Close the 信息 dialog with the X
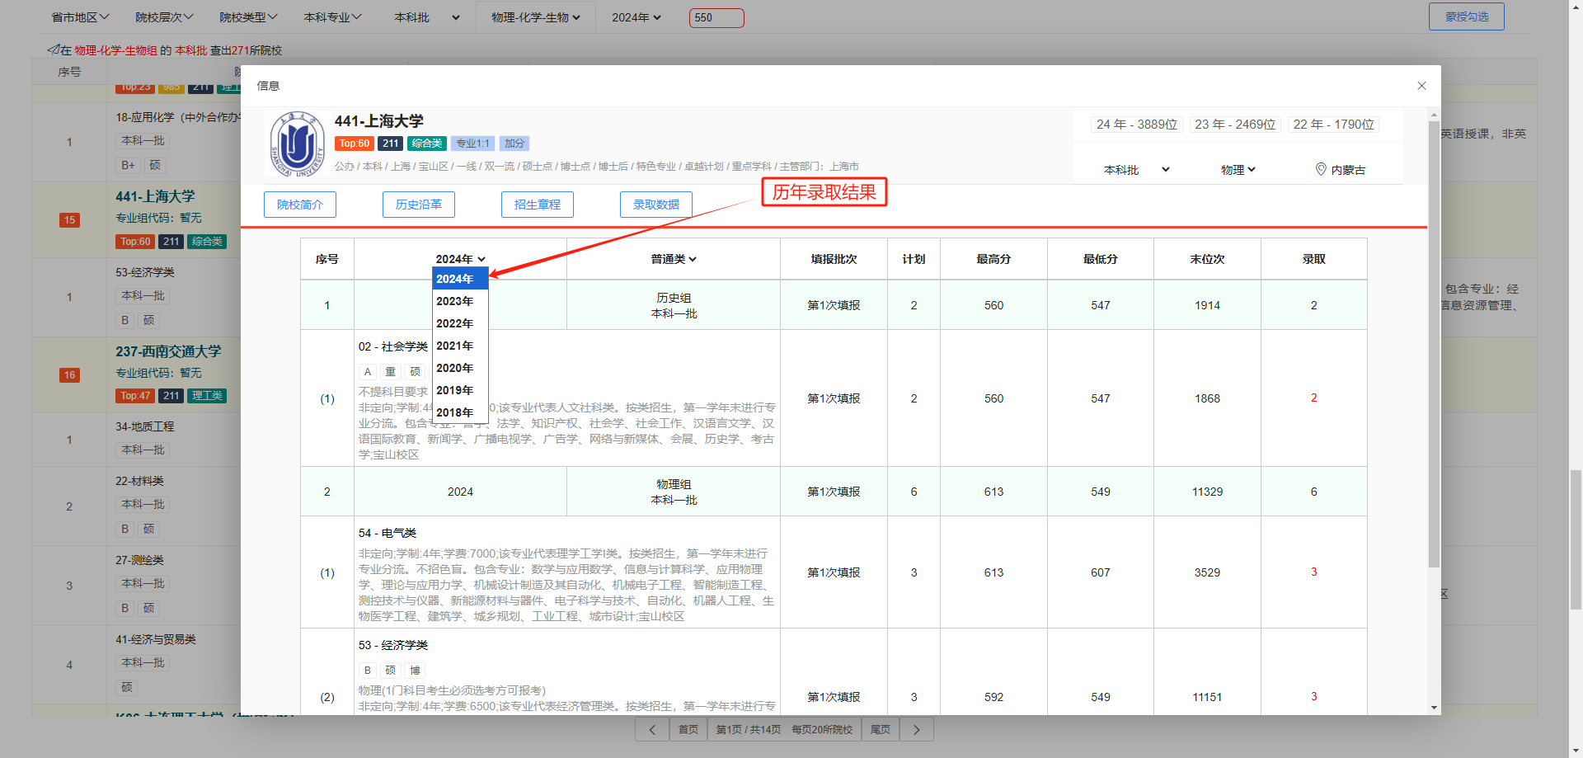This screenshot has width=1583, height=758. click(1421, 86)
